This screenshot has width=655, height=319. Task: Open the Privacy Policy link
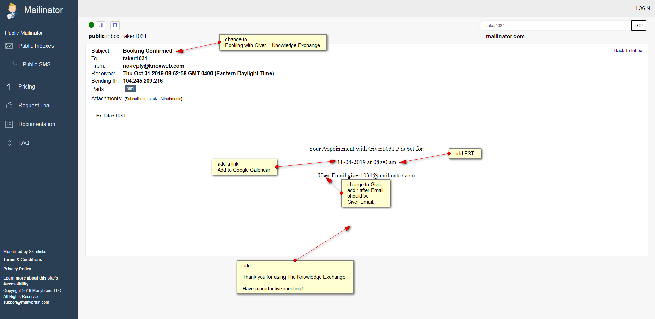17,269
